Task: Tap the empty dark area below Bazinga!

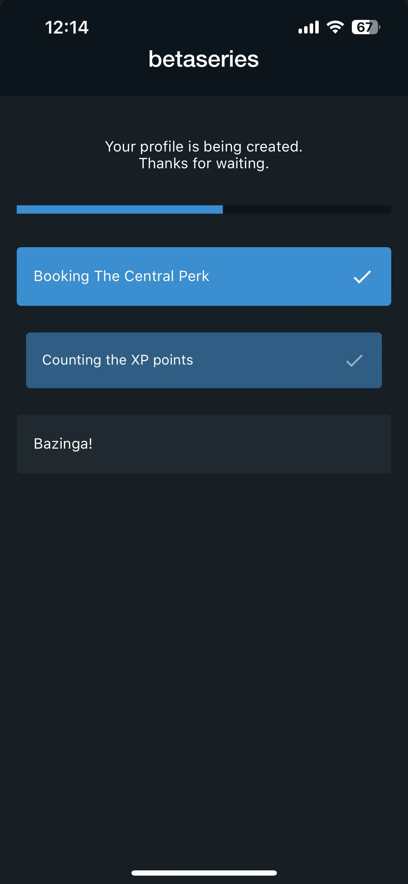Action: click(204, 663)
